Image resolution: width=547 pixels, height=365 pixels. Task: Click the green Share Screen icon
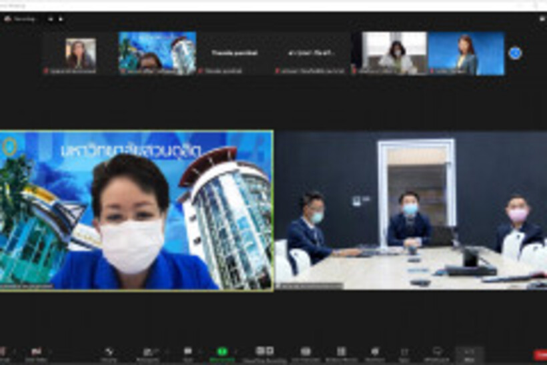pos(222,352)
